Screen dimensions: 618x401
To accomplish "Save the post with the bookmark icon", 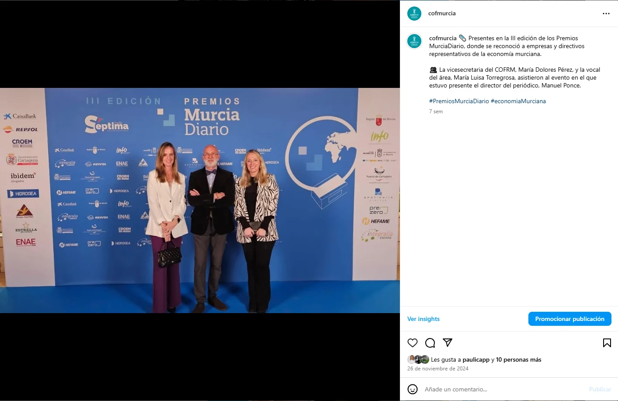I will click(x=607, y=343).
